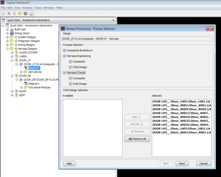Viewport: 221px width, 177px height.
Task: Toggle the Harness Checks checkbox
Action: coord(65,73)
